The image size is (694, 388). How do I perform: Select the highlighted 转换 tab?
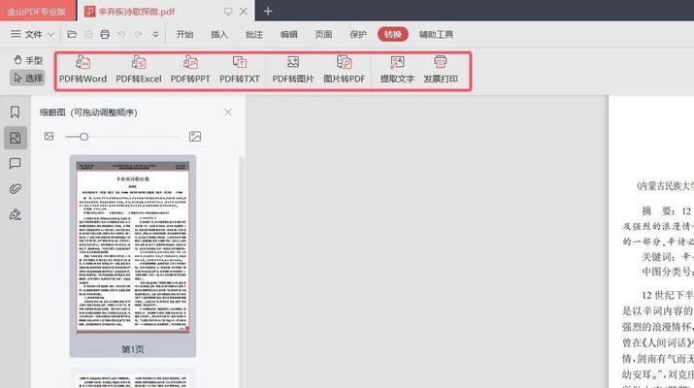(x=392, y=34)
